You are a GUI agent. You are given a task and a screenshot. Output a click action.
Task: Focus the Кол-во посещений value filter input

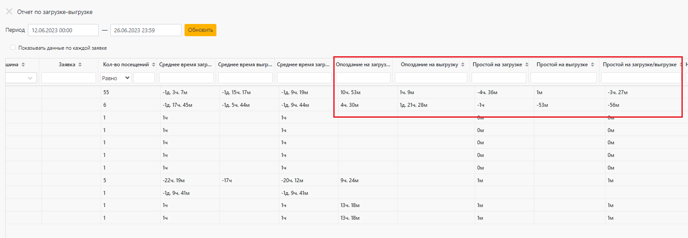[144, 78]
